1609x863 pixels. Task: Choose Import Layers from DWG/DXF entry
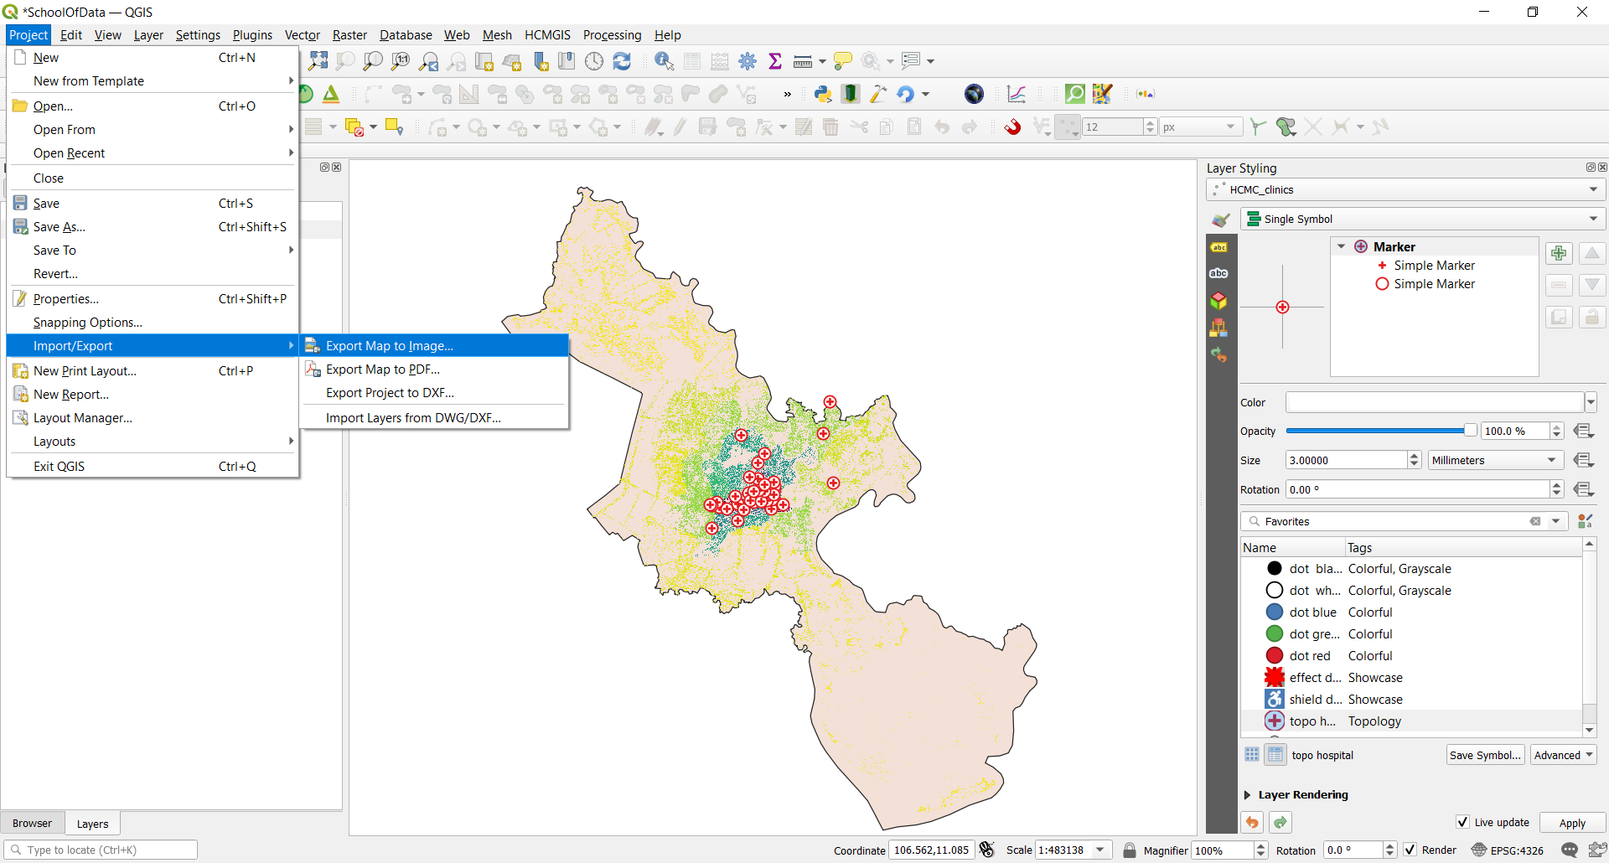point(434,417)
